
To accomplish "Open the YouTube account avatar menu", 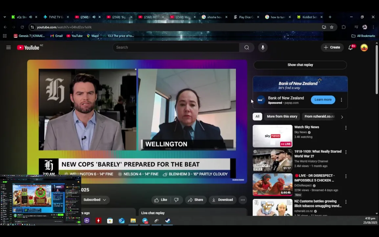I will pos(364,47).
